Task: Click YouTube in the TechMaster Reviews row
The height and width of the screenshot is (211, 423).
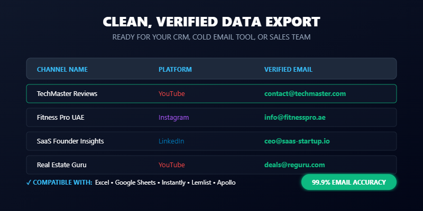Action: click(x=171, y=94)
